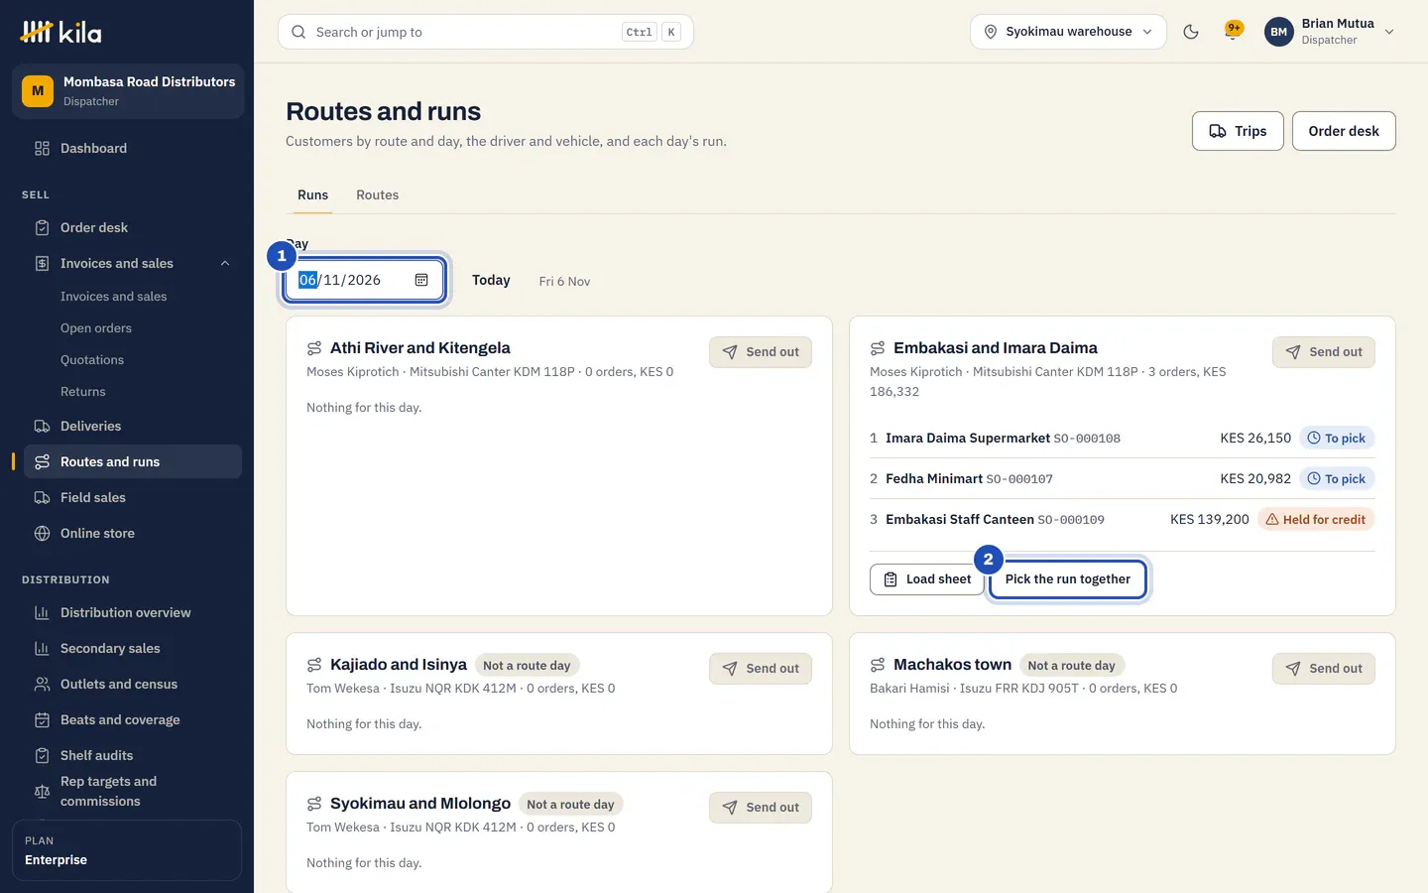Screen dimensions: 1428x893
Task: Click Held for credit badge
Action: pos(1316,519)
